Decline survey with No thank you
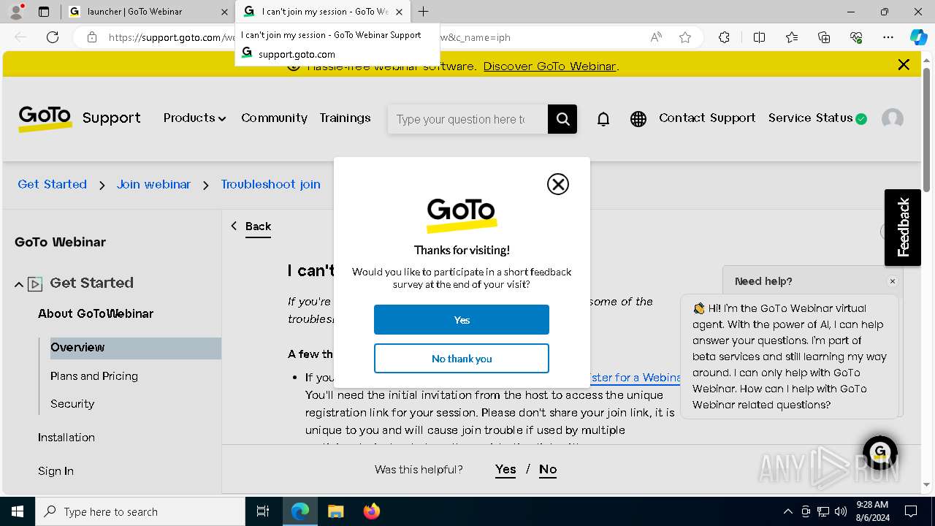The width and height of the screenshot is (935, 526). pyautogui.click(x=462, y=359)
